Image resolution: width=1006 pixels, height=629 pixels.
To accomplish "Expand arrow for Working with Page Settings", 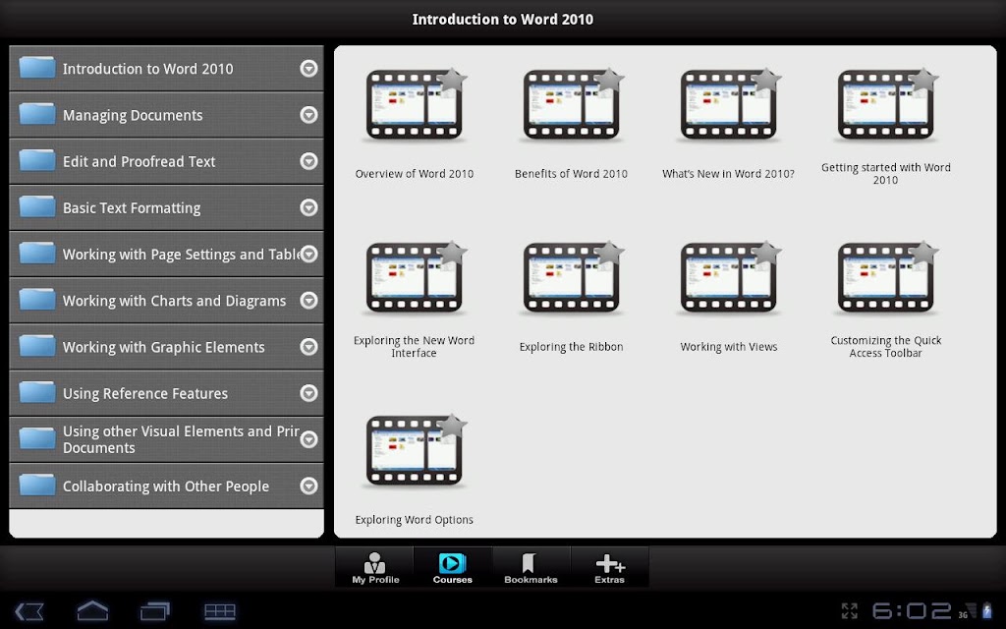I will click(x=309, y=255).
